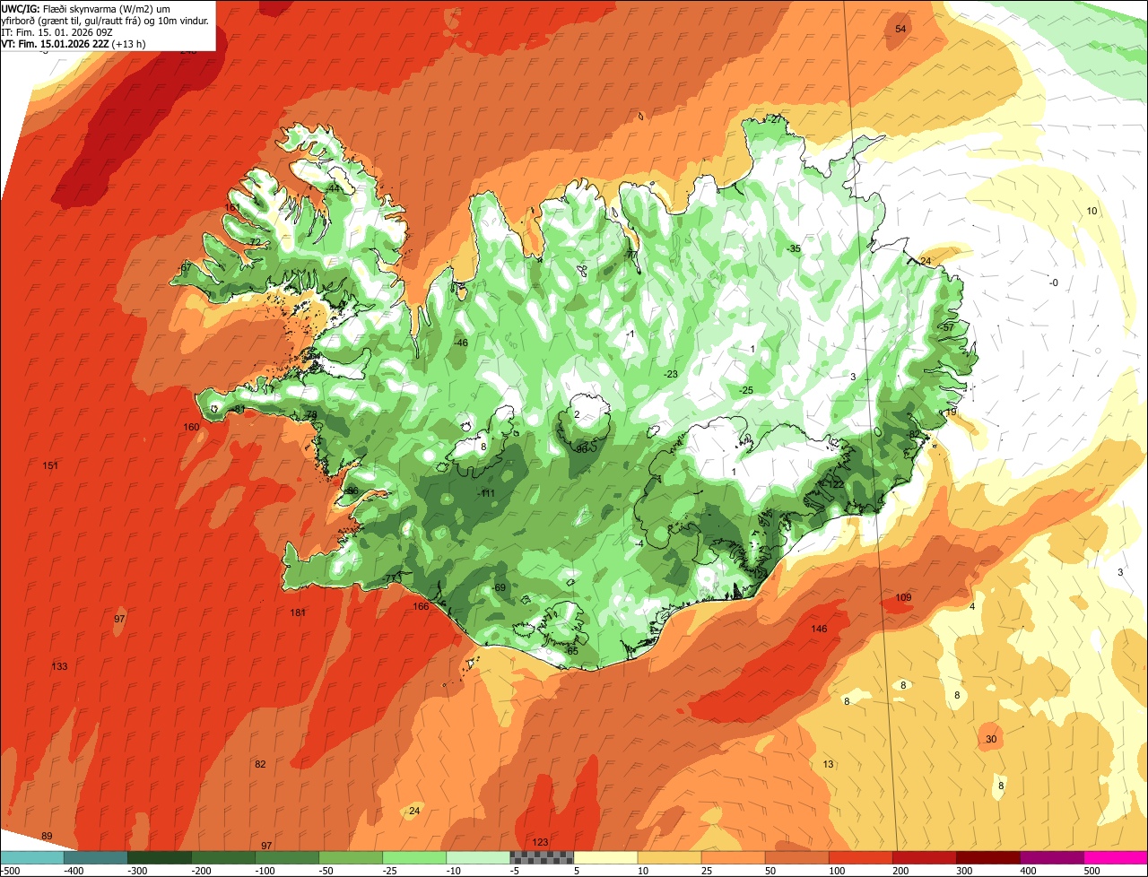This screenshot has height=877, width=1148.
Task: Click the '133' flux value in the southwest
Action: click(x=59, y=666)
